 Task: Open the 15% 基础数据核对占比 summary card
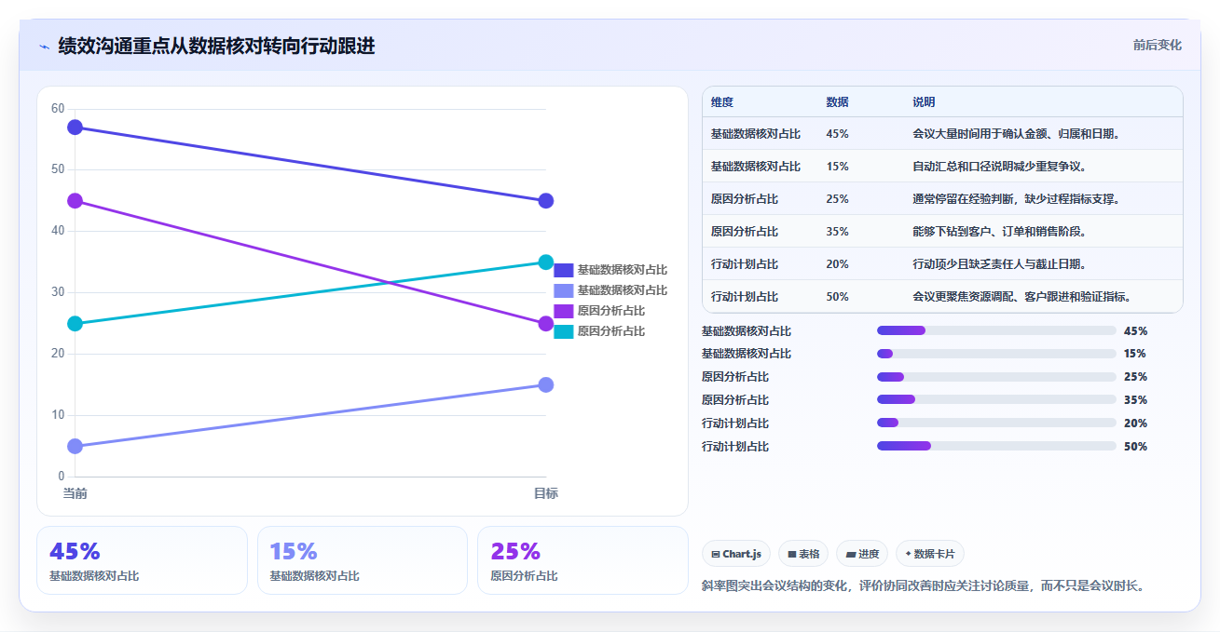coord(363,560)
